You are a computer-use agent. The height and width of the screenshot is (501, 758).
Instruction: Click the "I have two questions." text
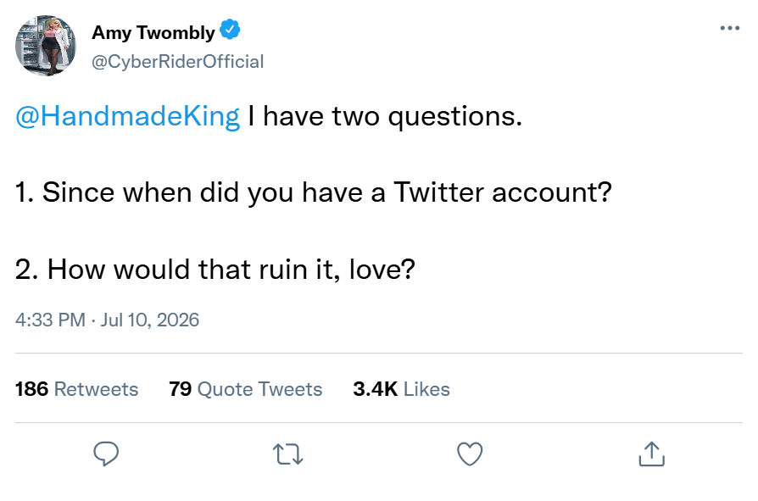click(385, 117)
